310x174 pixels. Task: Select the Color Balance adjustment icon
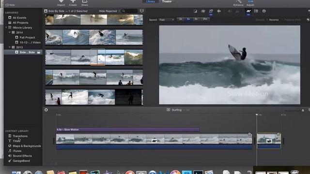[195, 11]
